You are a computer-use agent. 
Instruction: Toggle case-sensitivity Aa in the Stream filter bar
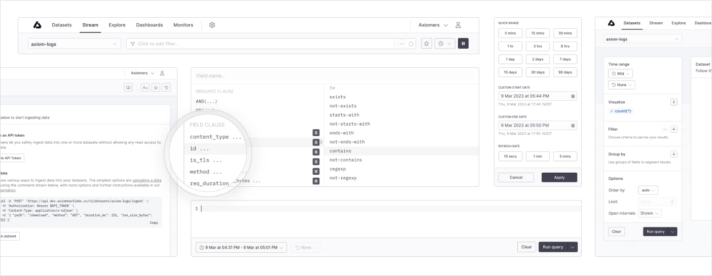click(x=402, y=44)
